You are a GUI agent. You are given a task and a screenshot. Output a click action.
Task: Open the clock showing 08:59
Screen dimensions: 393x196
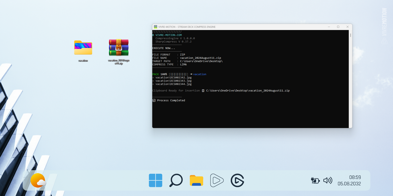[x=355, y=177]
